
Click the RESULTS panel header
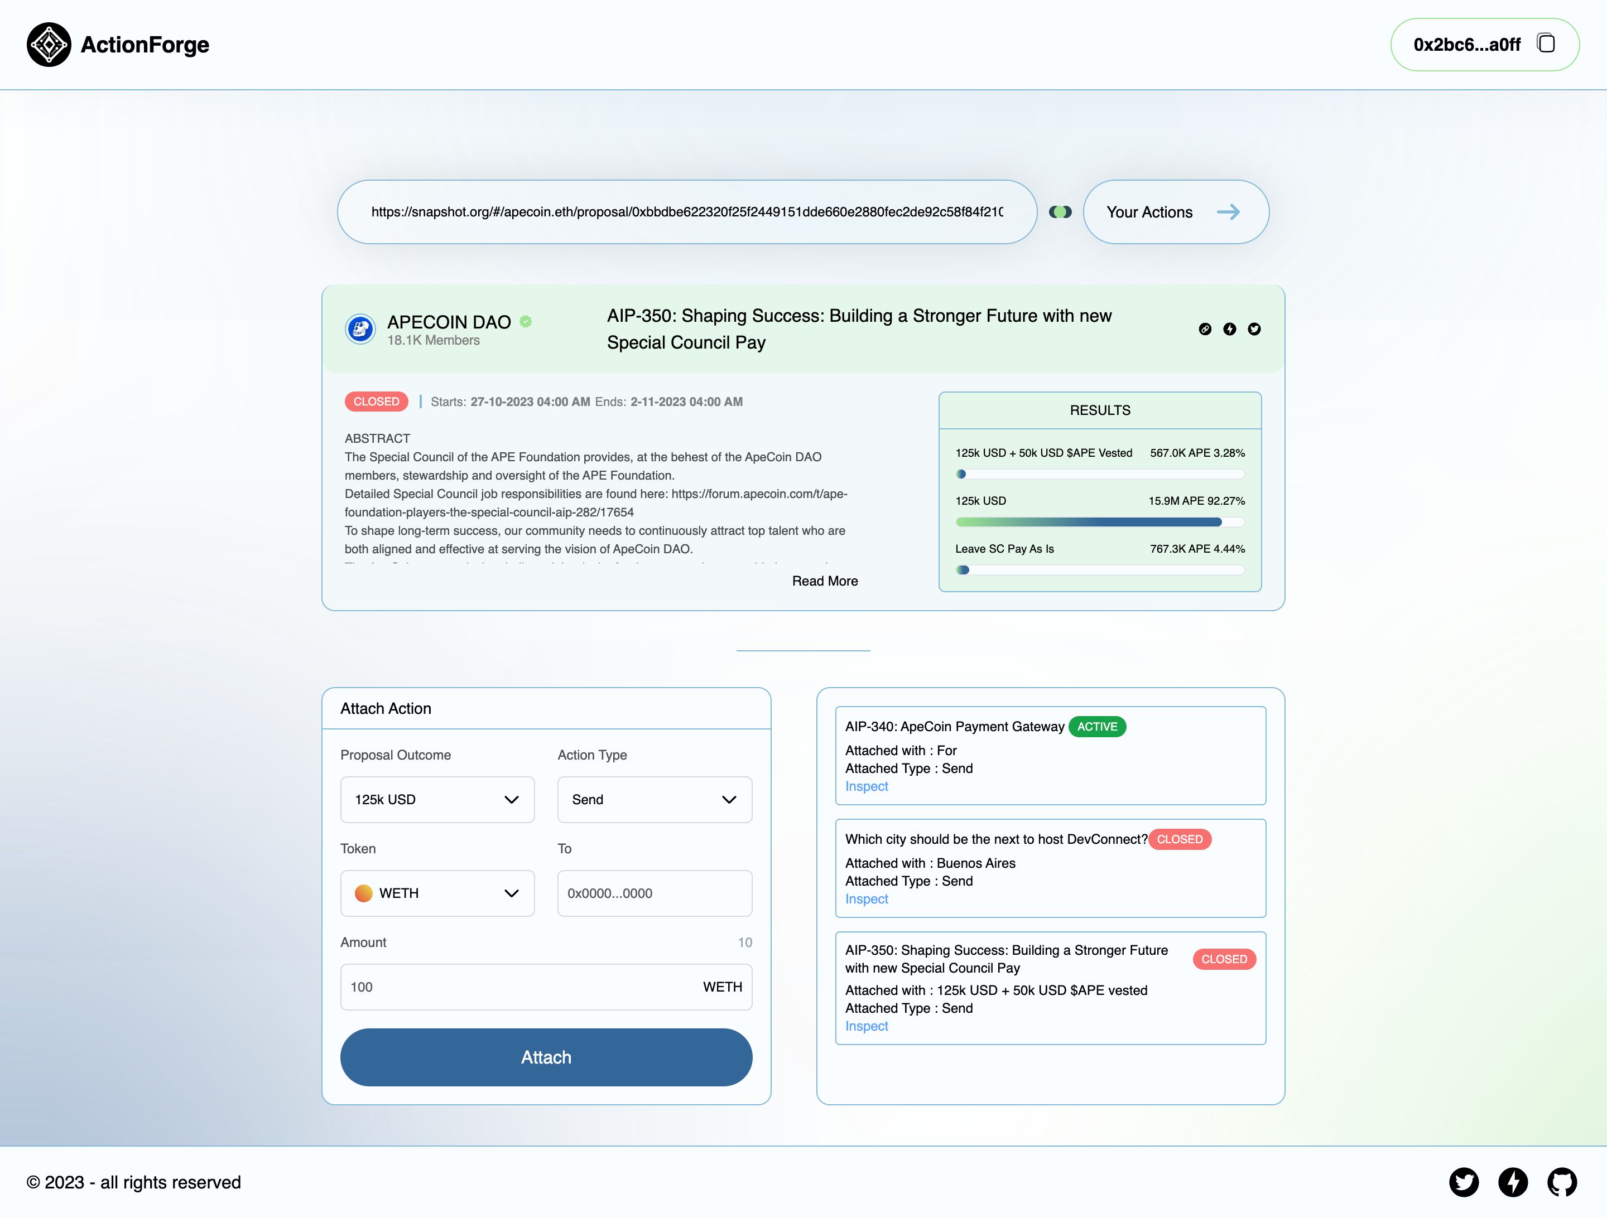(x=1100, y=410)
